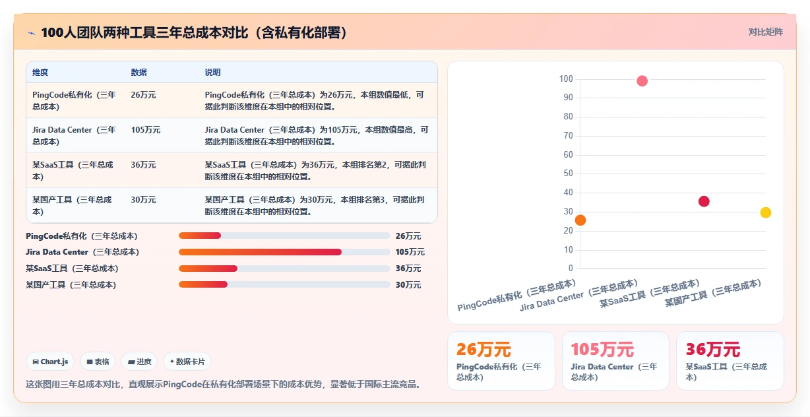
Task: Select the 数据卡片 tag chip
Action: (x=187, y=362)
